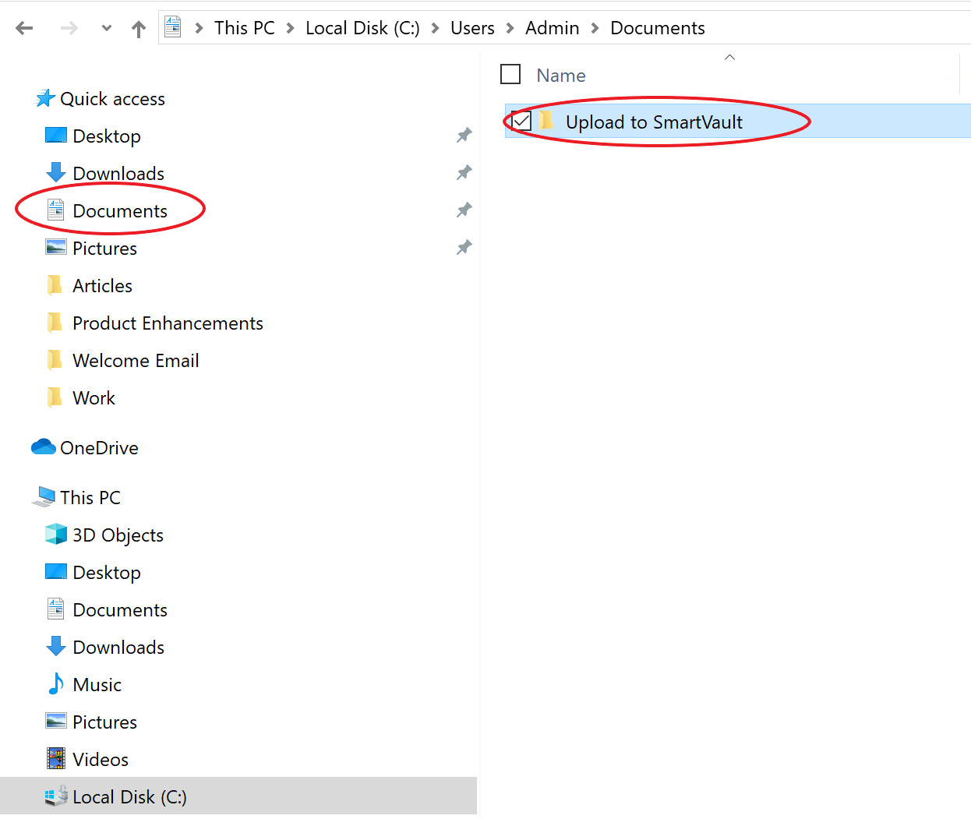Click the Desktop icon under Quick access
Viewport: 971px width, 819px height.
click(56, 136)
